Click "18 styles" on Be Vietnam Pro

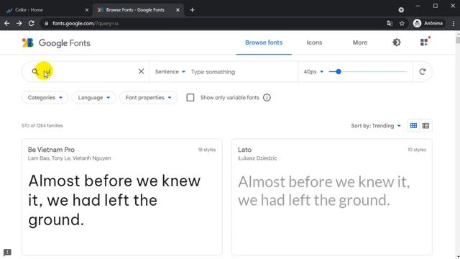pyautogui.click(x=207, y=150)
